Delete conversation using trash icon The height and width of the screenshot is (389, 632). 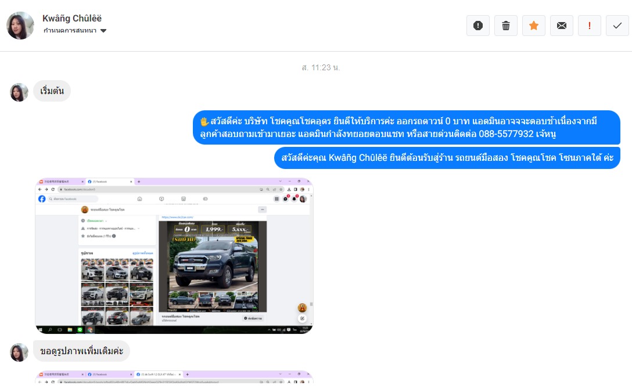[x=506, y=26]
